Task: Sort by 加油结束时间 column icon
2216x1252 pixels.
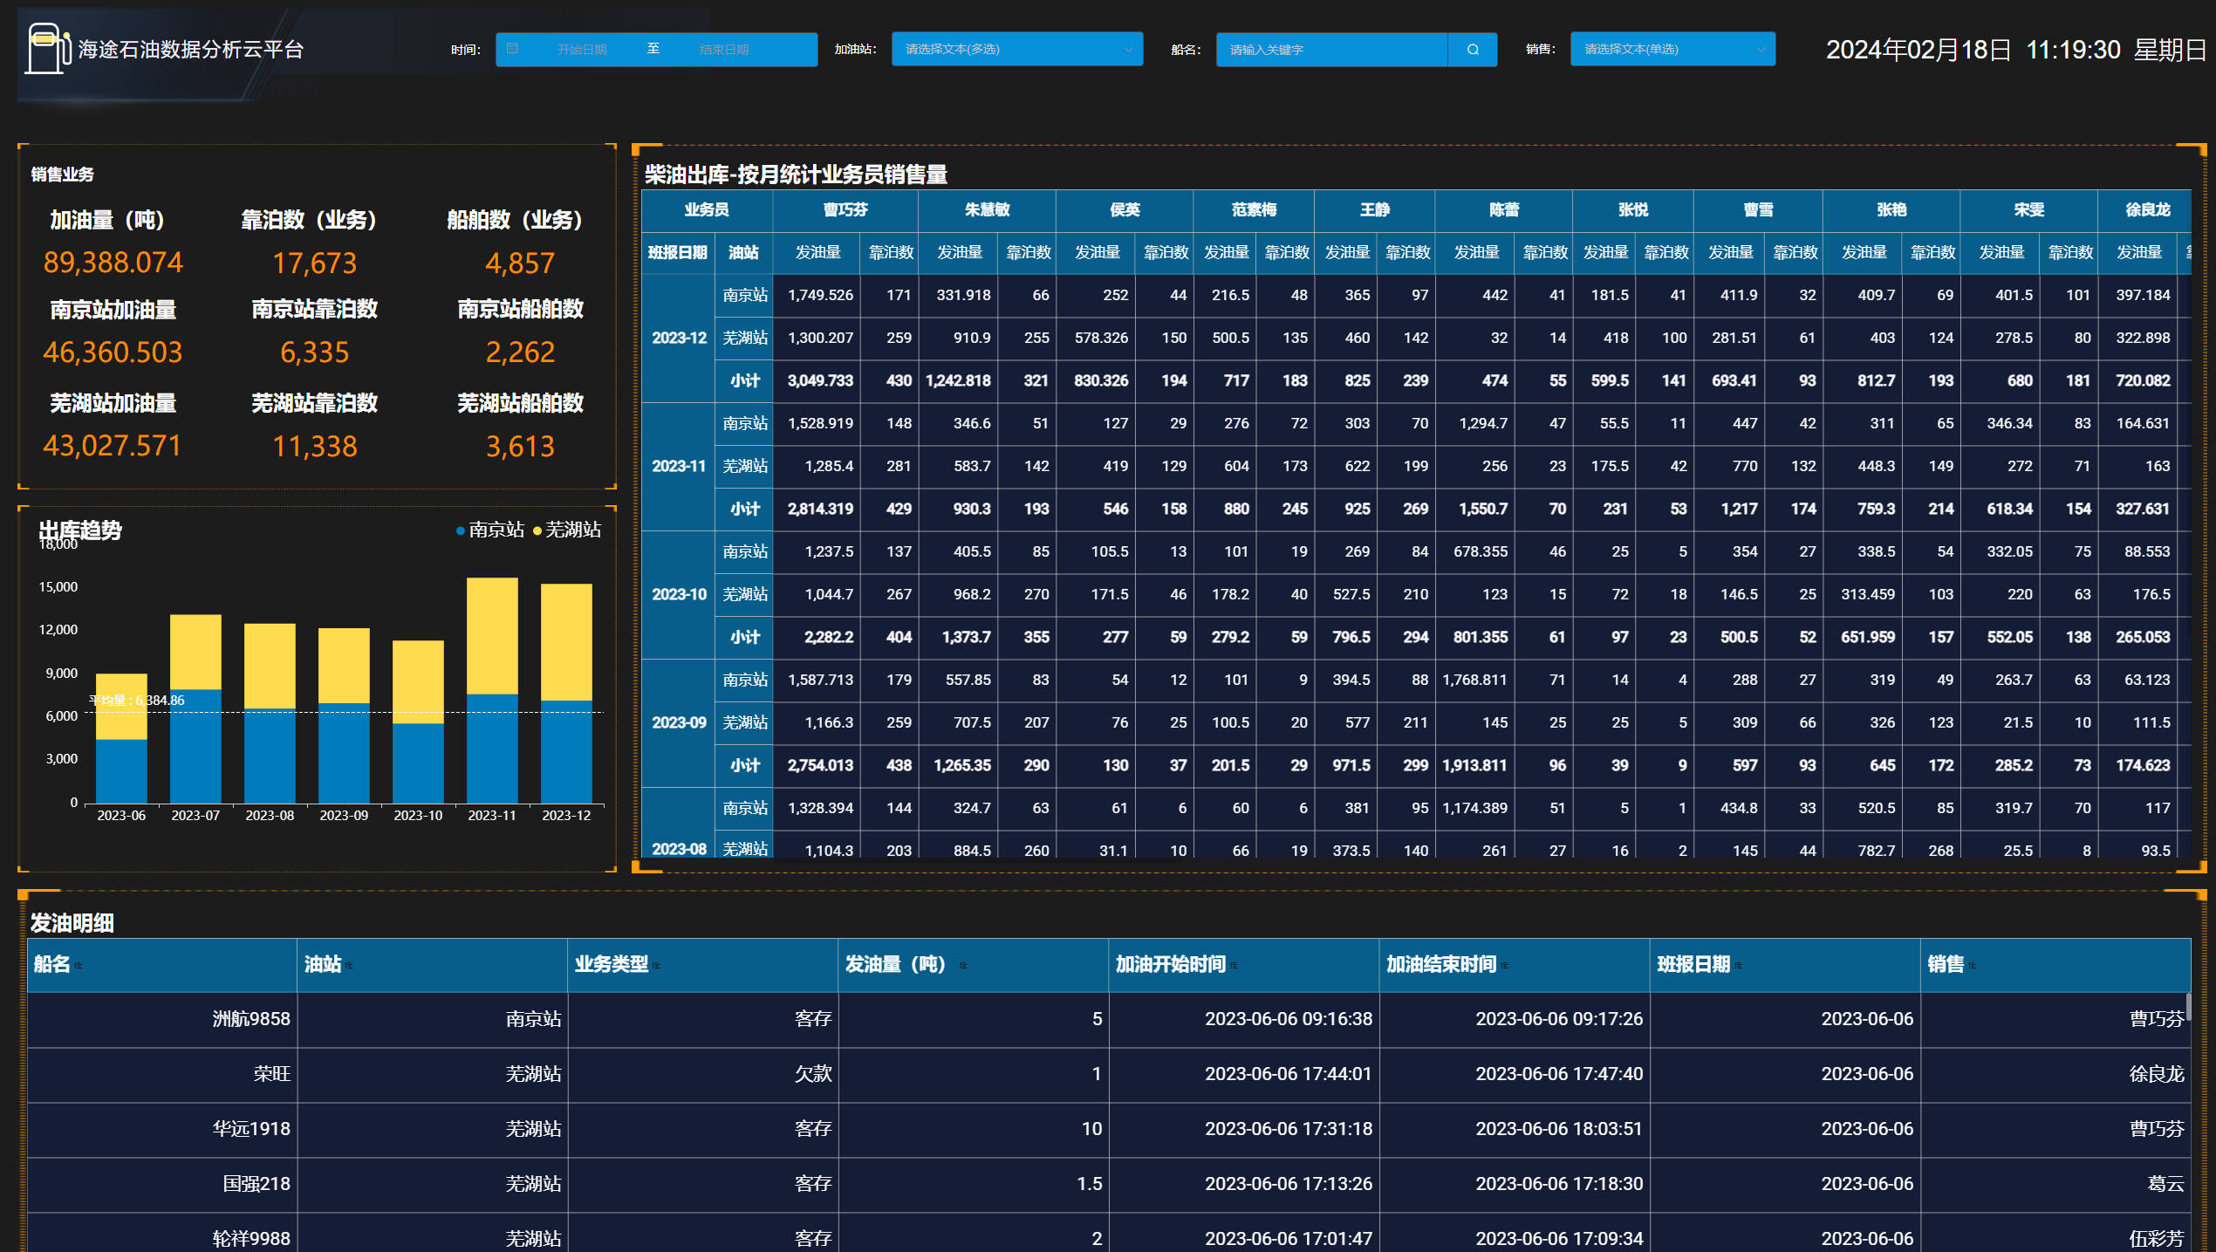Action: click(x=1505, y=965)
